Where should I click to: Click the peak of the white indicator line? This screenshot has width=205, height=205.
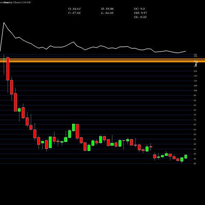(x=4, y=23)
